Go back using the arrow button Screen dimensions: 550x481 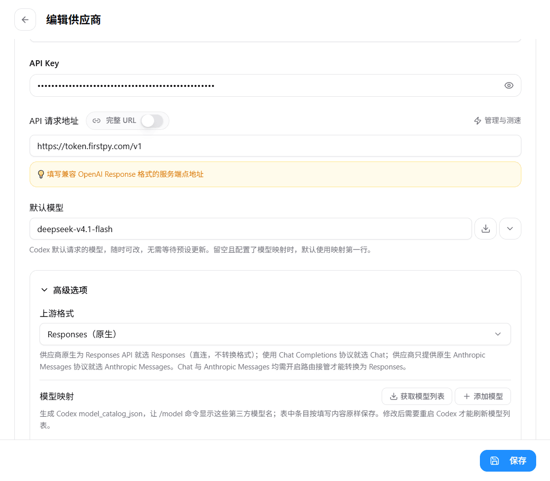click(25, 20)
